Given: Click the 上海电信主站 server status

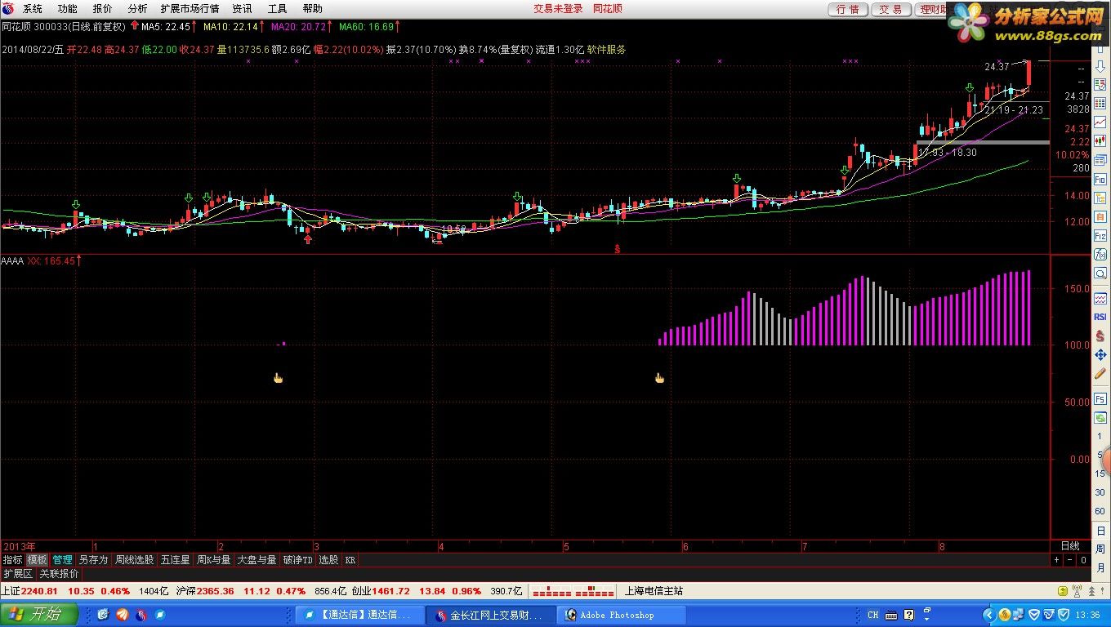Looking at the screenshot, I should click(653, 591).
